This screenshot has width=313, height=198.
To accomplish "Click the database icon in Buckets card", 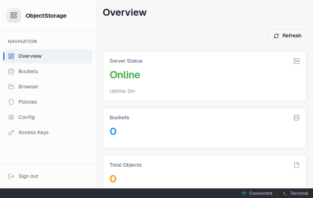I will pos(297,118).
